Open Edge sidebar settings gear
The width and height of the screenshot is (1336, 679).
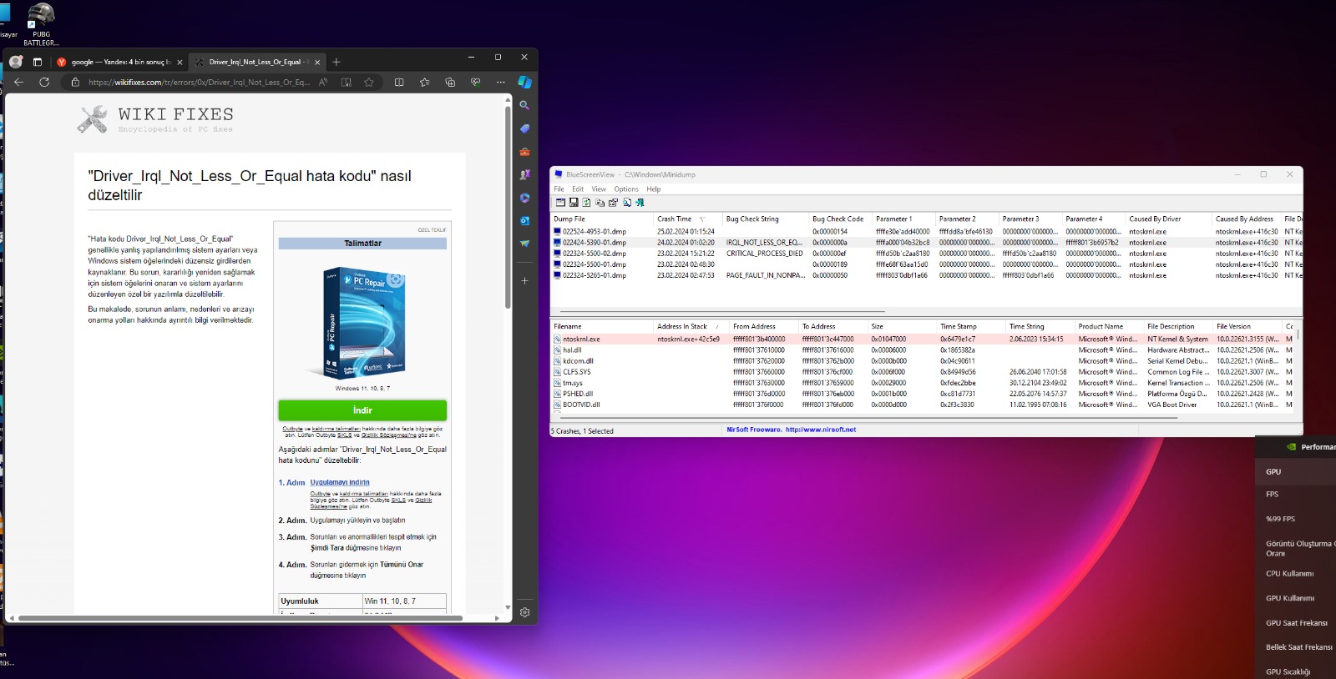click(524, 612)
